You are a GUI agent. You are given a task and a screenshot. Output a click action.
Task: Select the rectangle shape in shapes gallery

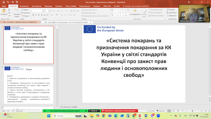(x=120, y=10)
